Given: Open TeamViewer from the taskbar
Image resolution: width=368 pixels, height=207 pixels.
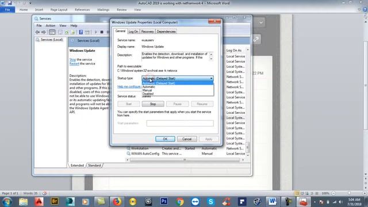Looking at the screenshot, I should [x=195, y=202].
